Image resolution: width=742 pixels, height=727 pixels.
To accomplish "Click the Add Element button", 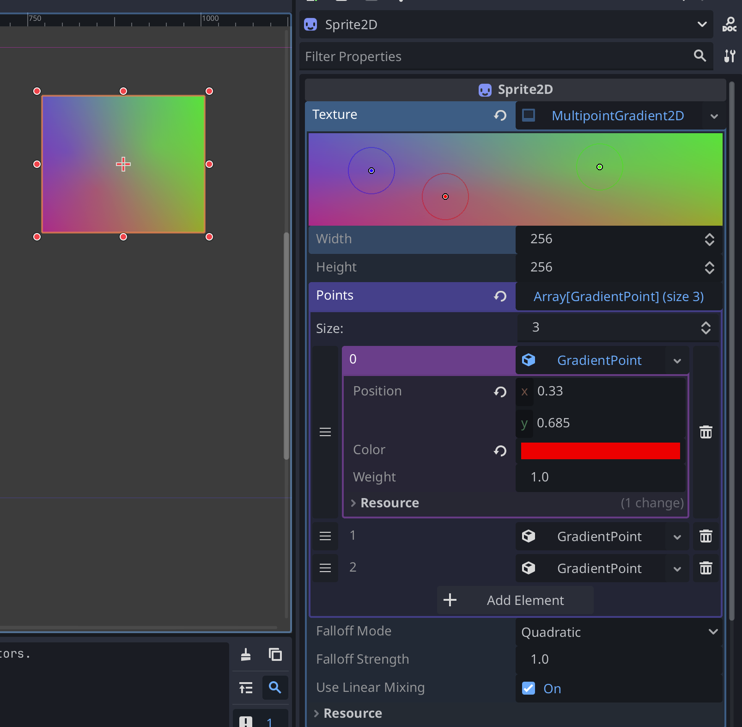I will pyautogui.click(x=515, y=600).
